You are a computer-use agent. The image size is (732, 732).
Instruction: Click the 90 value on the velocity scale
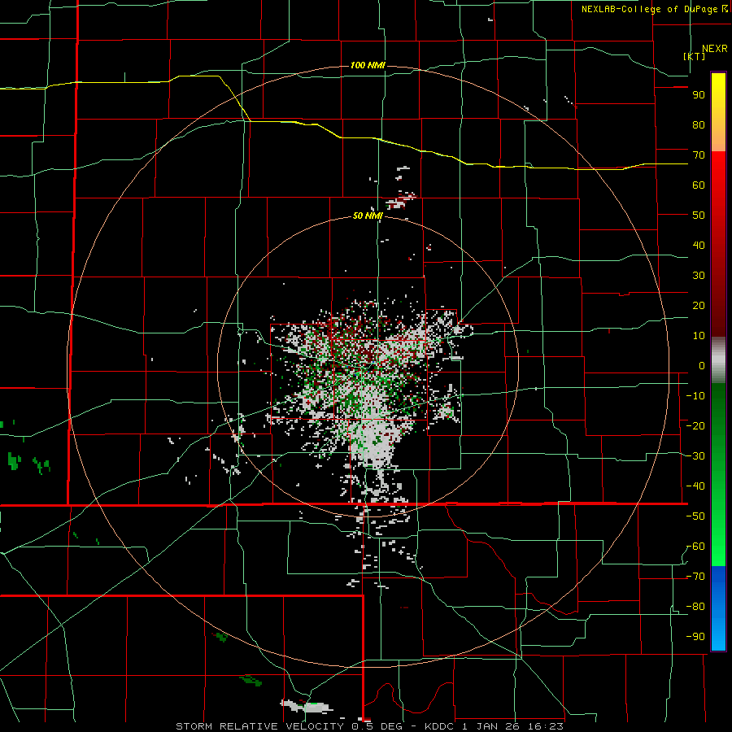(699, 95)
